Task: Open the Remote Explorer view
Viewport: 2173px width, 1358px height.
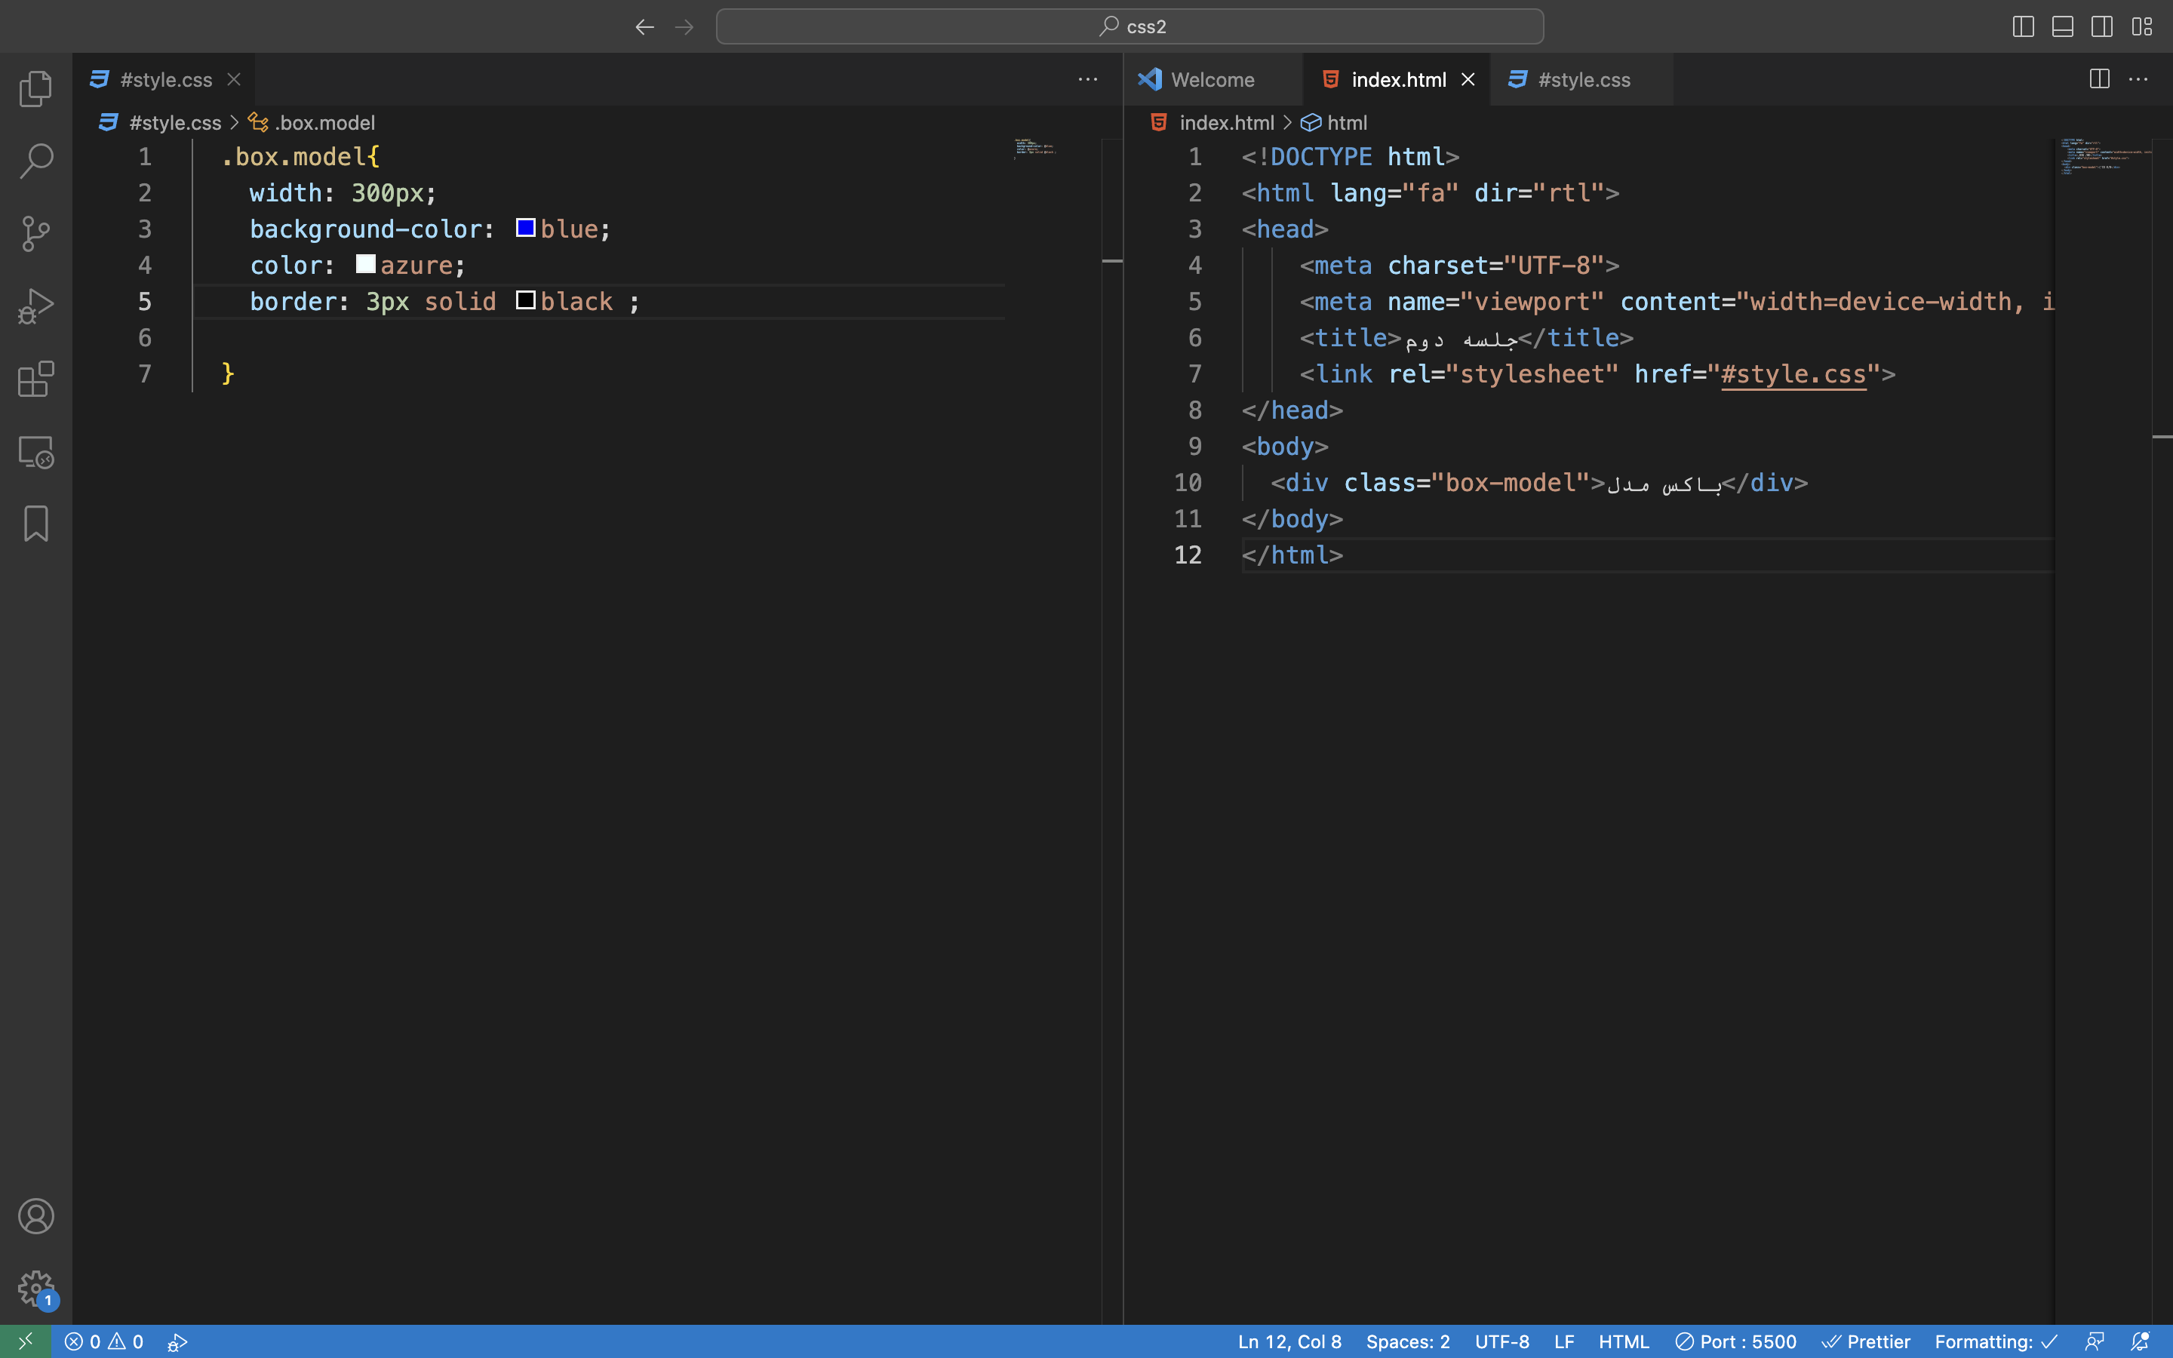Action: point(36,452)
